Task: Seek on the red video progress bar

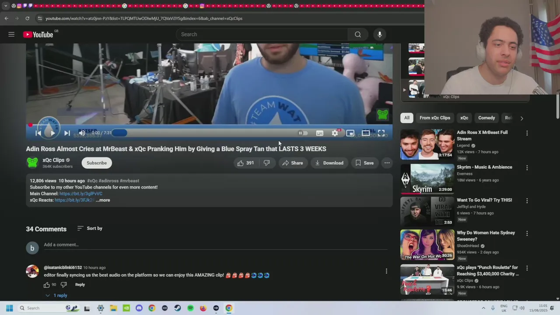Action: pyautogui.click(x=209, y=125)
